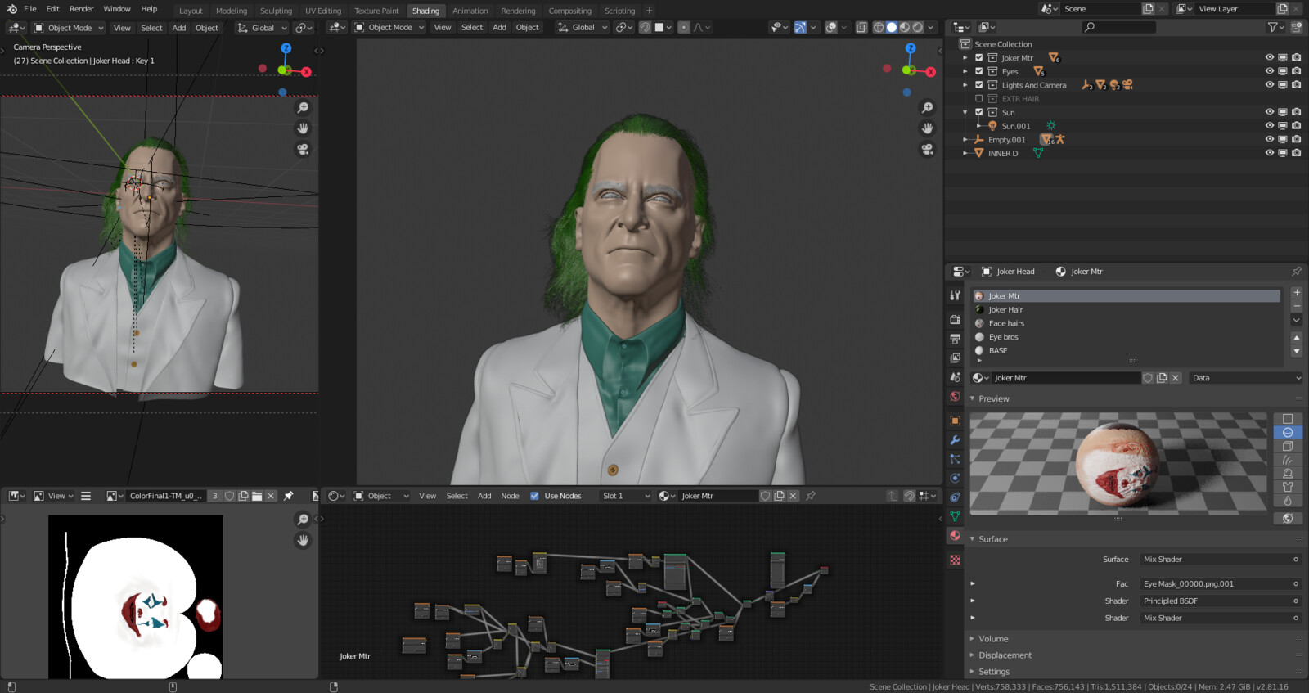This screenshot has height=693, width=1309.
Task: Open the Output properties printer tab
Action: click(955, 339)
